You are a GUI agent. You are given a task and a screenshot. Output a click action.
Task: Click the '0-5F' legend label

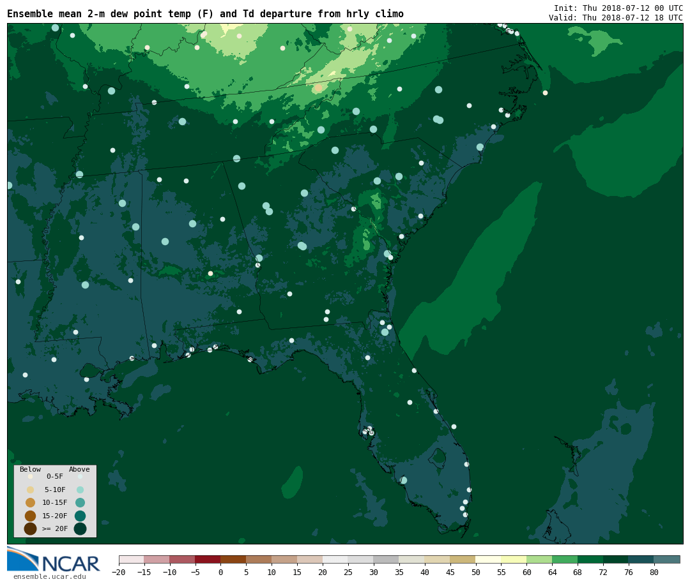(55, 476)
